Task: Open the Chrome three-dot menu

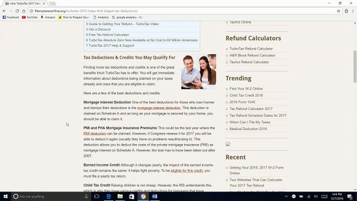Action: click(x=353, y=11)
